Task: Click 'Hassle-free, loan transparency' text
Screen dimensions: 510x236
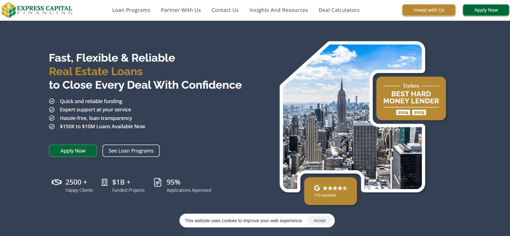Action: pos(96,118)
